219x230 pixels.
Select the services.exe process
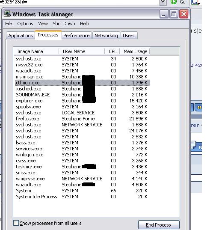click(x=83, y=149)
